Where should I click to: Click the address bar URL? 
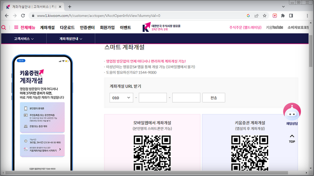pyautogui.click(x=99, y=16)
